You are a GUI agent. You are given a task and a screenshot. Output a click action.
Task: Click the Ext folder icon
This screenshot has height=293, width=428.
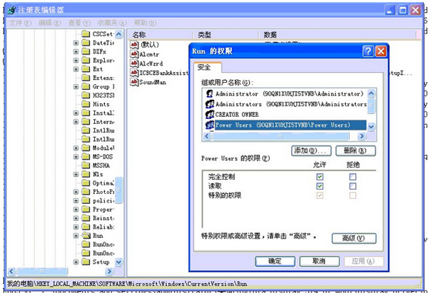point(86,69)
